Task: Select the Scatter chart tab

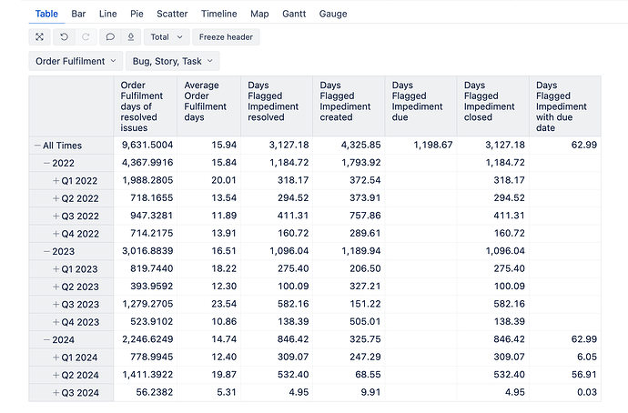Action: coord(172,15)
